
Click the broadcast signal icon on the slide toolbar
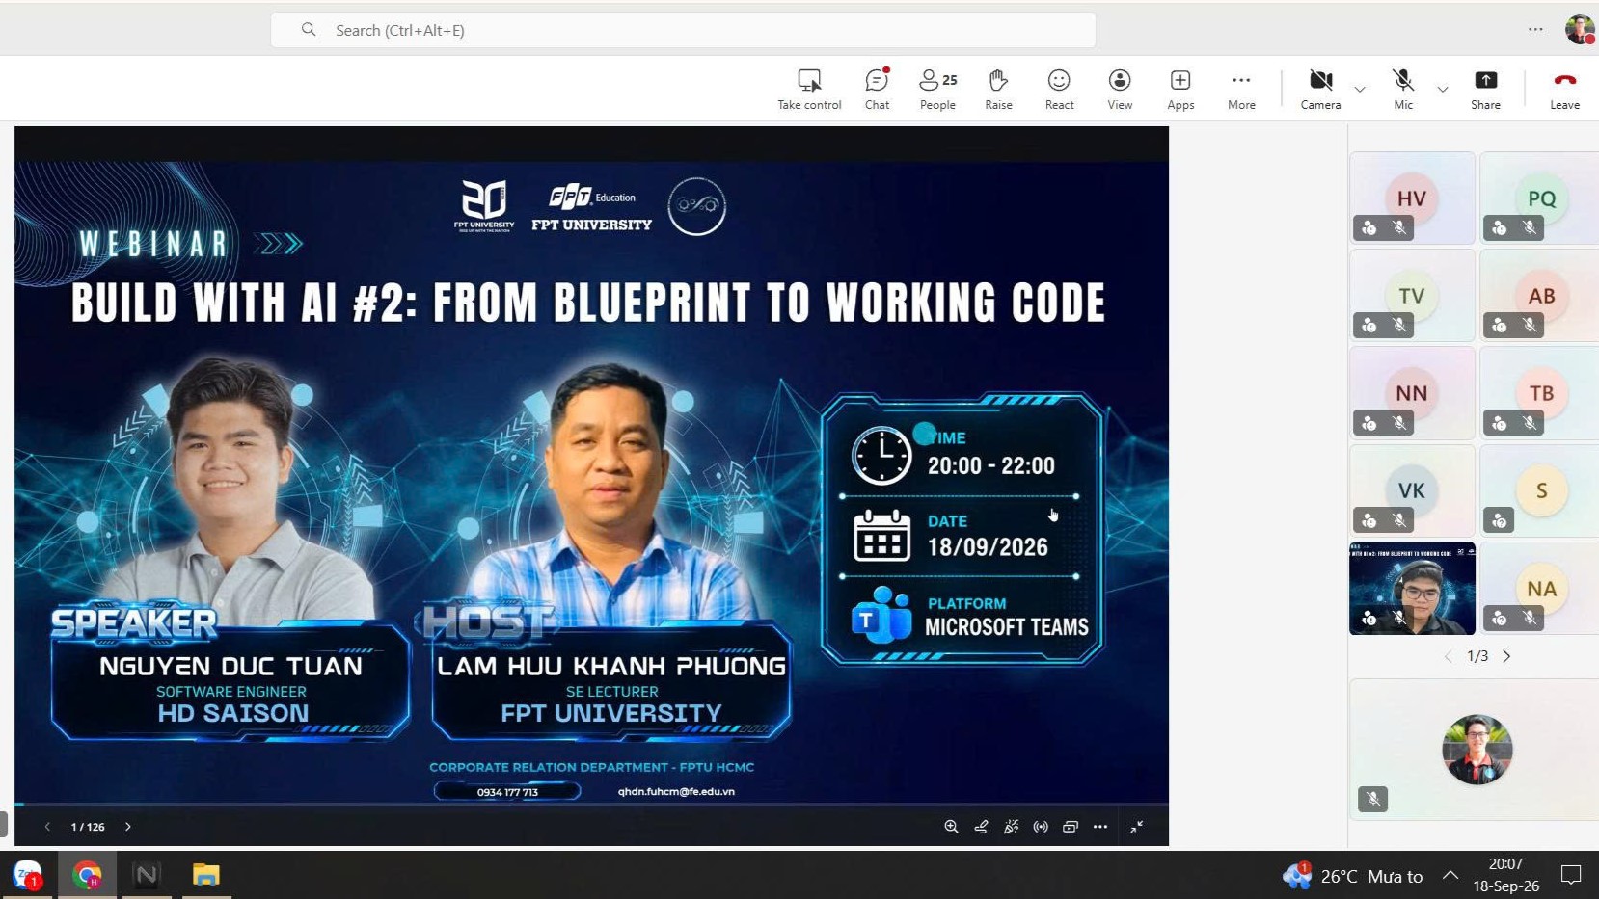(1041, 827)
